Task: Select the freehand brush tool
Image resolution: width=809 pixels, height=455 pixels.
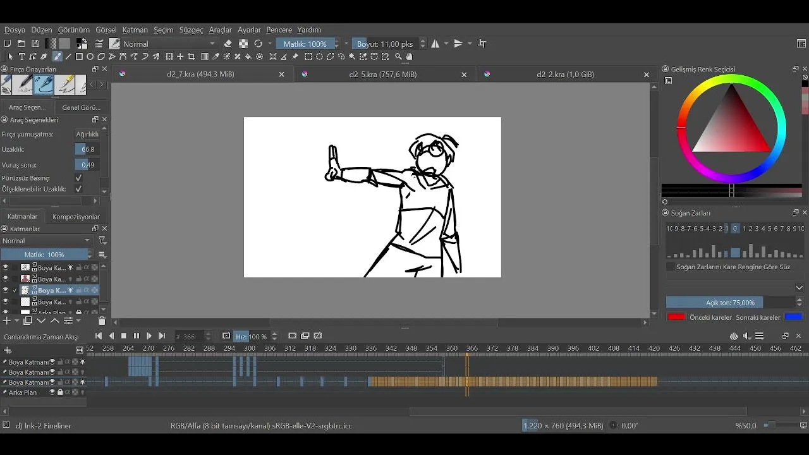Action: tap(57, 57)
